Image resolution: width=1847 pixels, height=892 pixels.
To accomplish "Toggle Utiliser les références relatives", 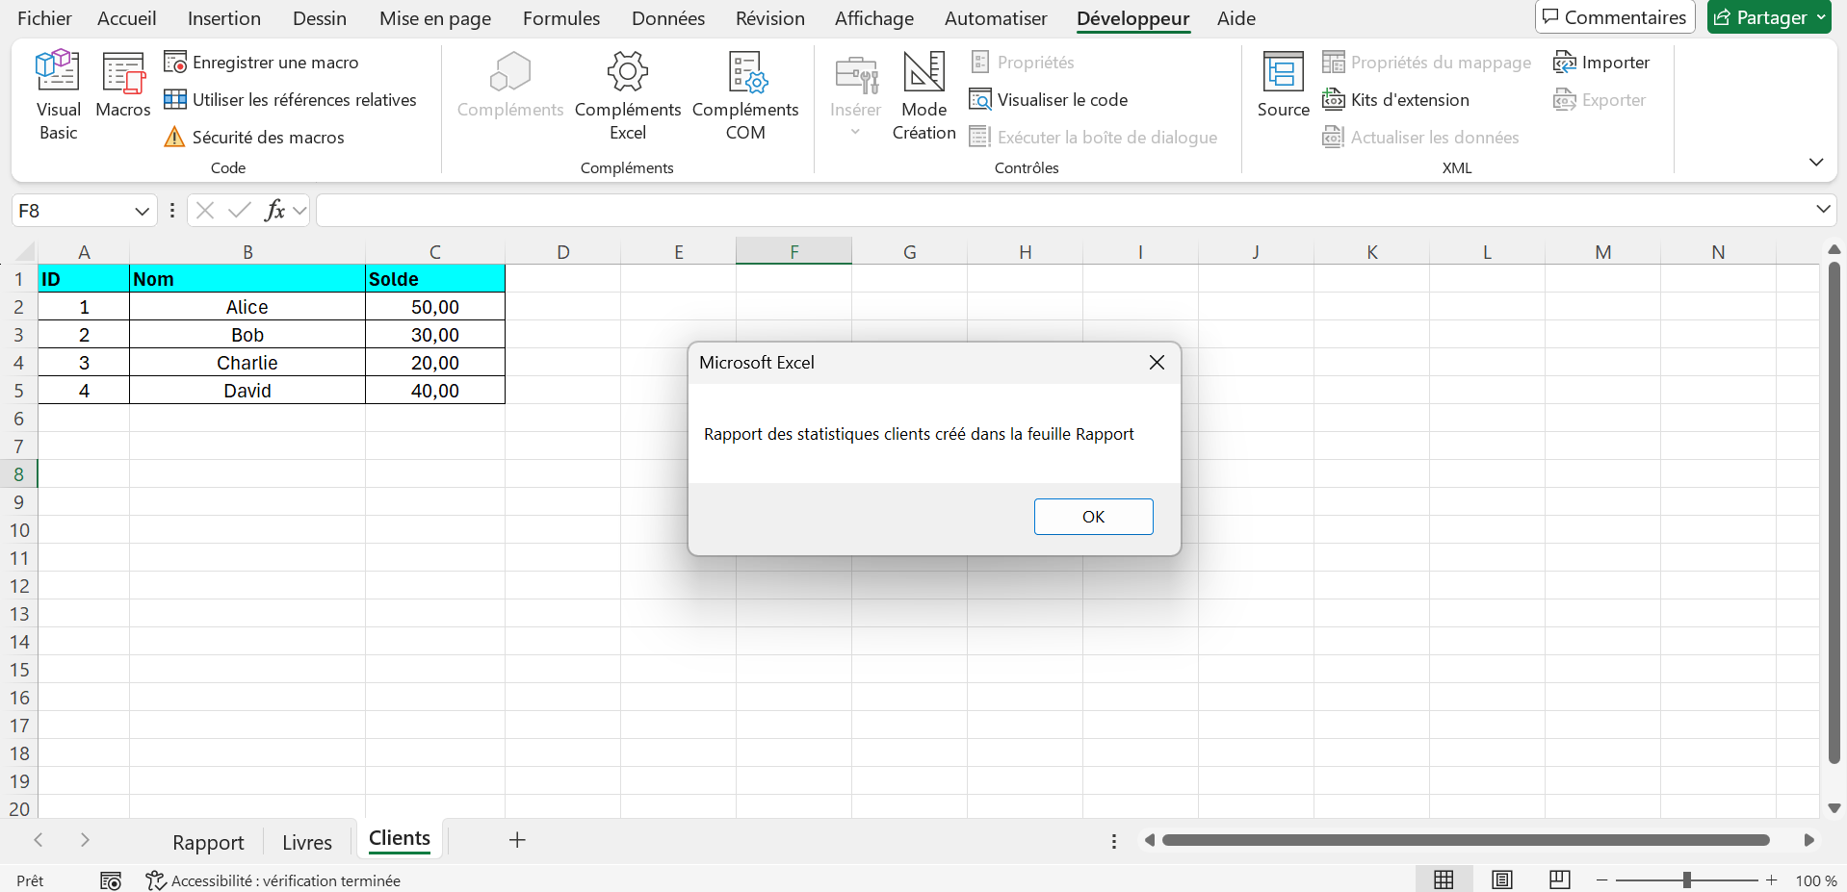I will (290, 100).
